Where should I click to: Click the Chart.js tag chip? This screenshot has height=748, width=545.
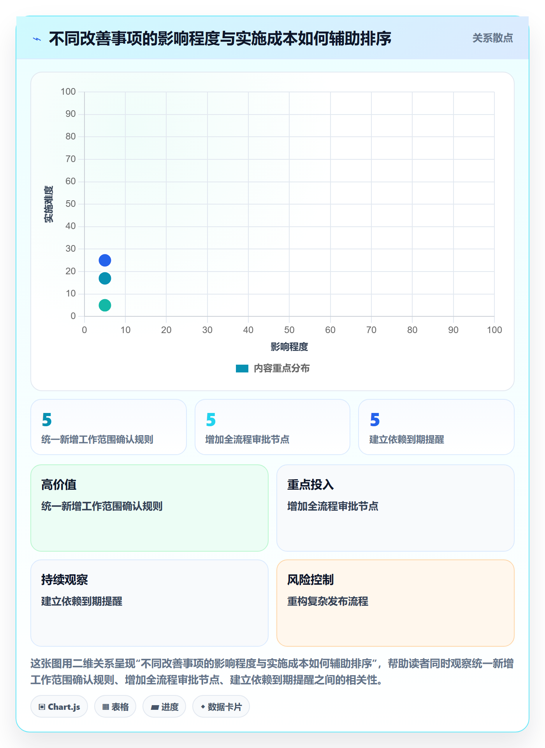(59, 707)
